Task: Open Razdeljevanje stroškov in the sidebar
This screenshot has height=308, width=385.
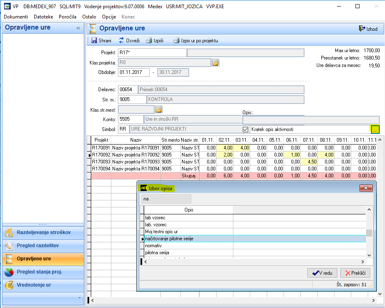Action: 43,232
